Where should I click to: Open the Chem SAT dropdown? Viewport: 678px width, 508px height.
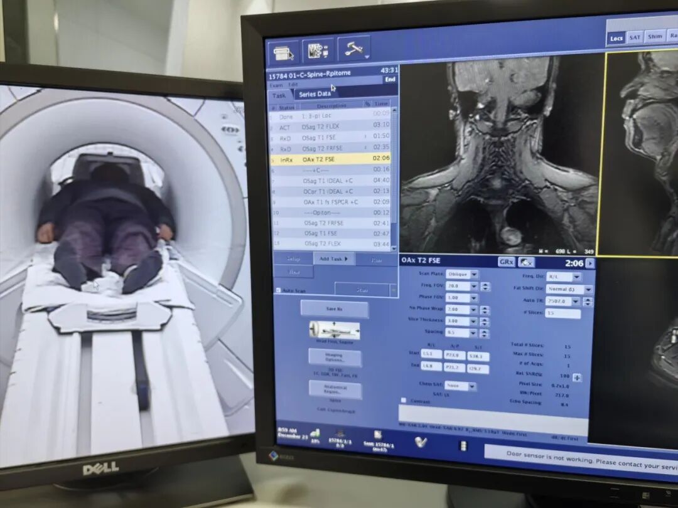(472, 386)
